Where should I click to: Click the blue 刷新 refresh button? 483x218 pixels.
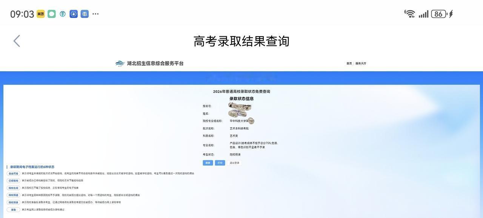click(208, 163)
